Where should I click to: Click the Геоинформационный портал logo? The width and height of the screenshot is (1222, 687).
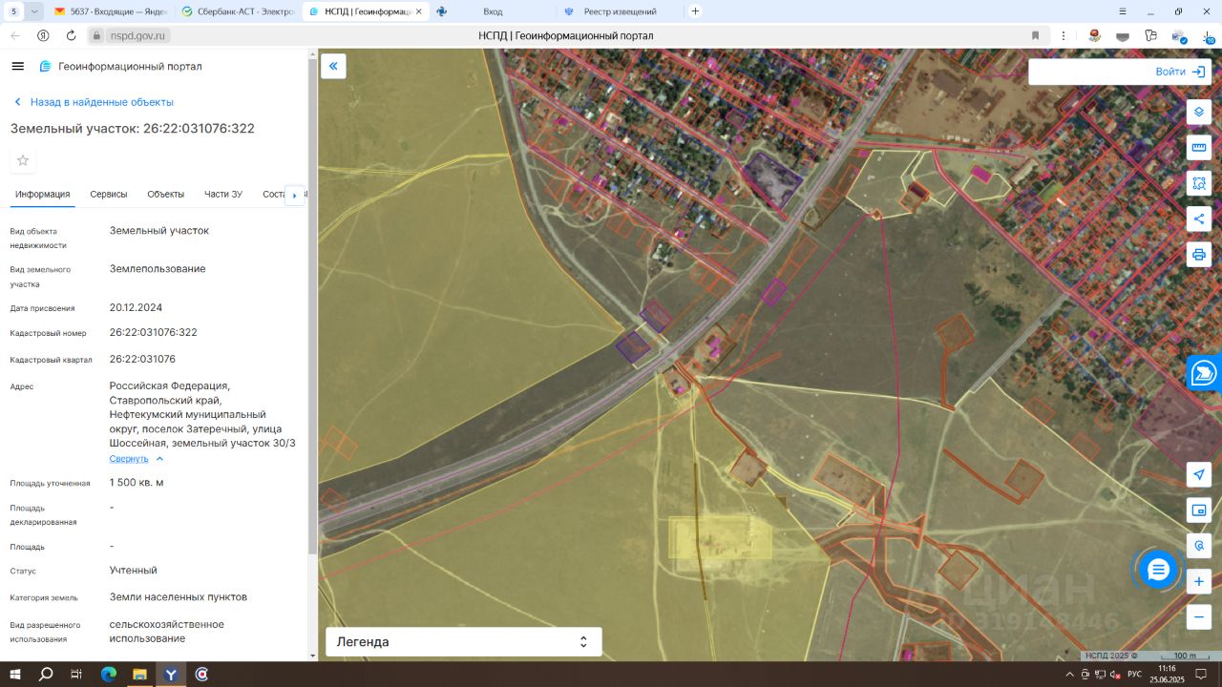coord(120,67)
